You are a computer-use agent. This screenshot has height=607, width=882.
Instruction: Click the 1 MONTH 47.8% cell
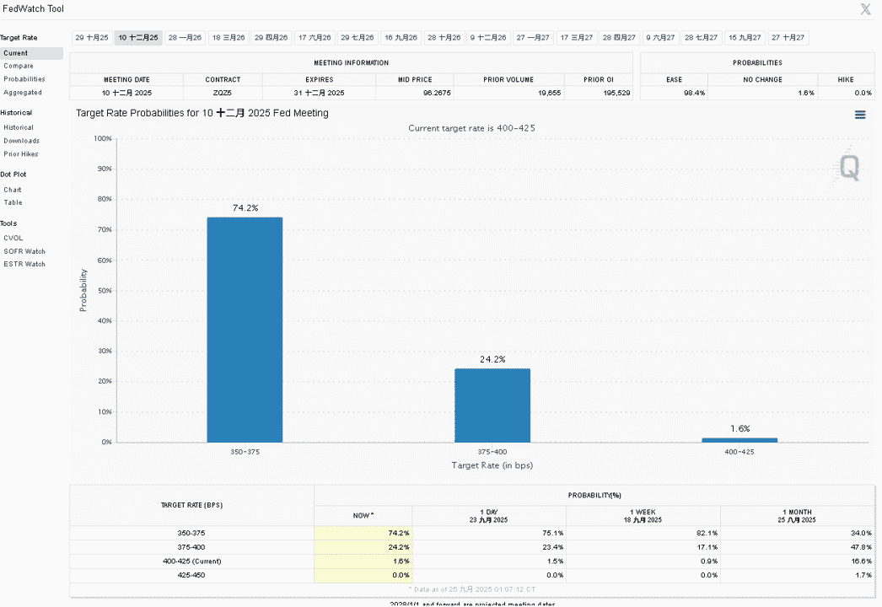point(798,547)
